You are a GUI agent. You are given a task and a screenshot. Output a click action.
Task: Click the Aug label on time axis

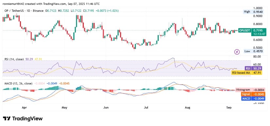[x=187, y=108]
